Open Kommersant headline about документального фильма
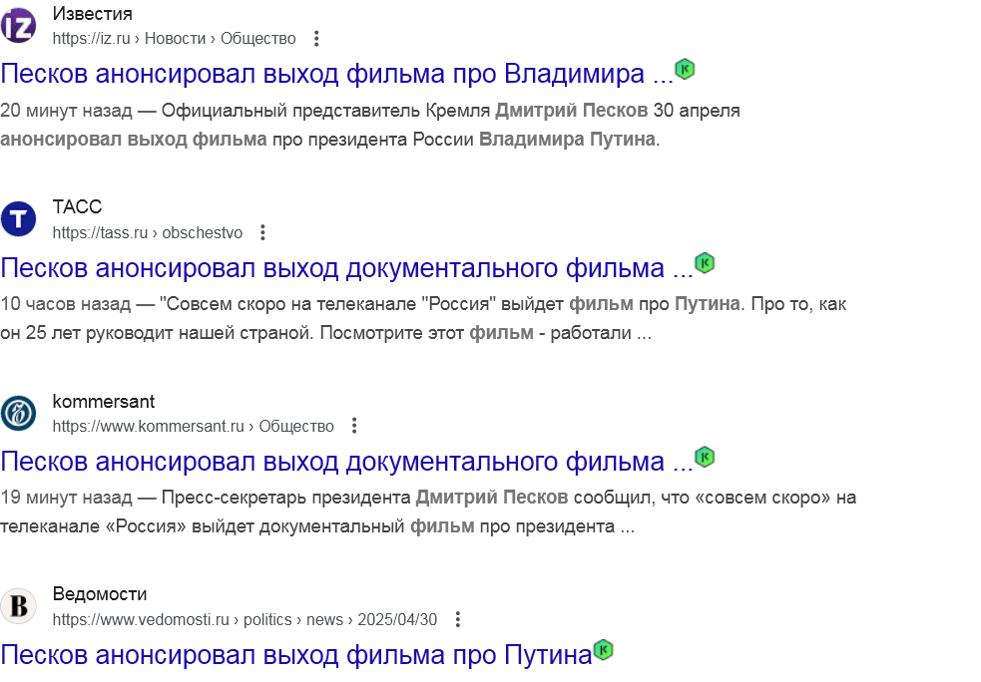Image resolution: width=981 pixels, height=682 pixels. tap(346, 462)
